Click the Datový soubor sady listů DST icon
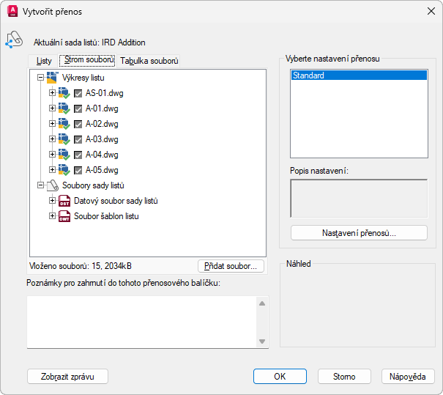 [64, 201]
